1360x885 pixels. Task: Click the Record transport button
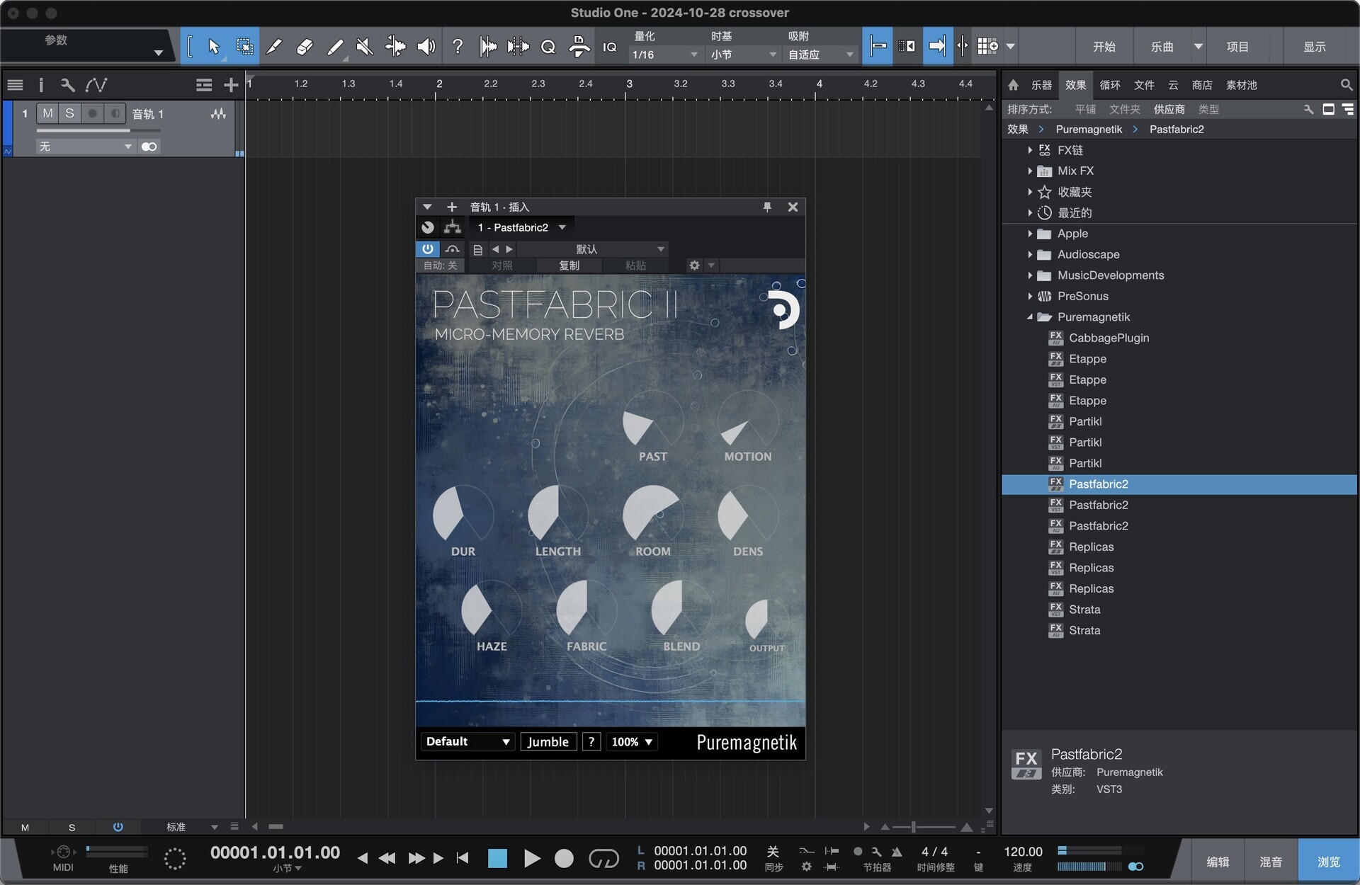[564, 858]
